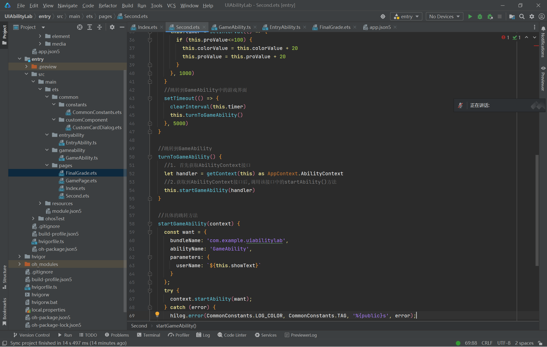The image size is (547, 347).
Task: Open the PreviewerLog tool window
Action: click(301, 335)
